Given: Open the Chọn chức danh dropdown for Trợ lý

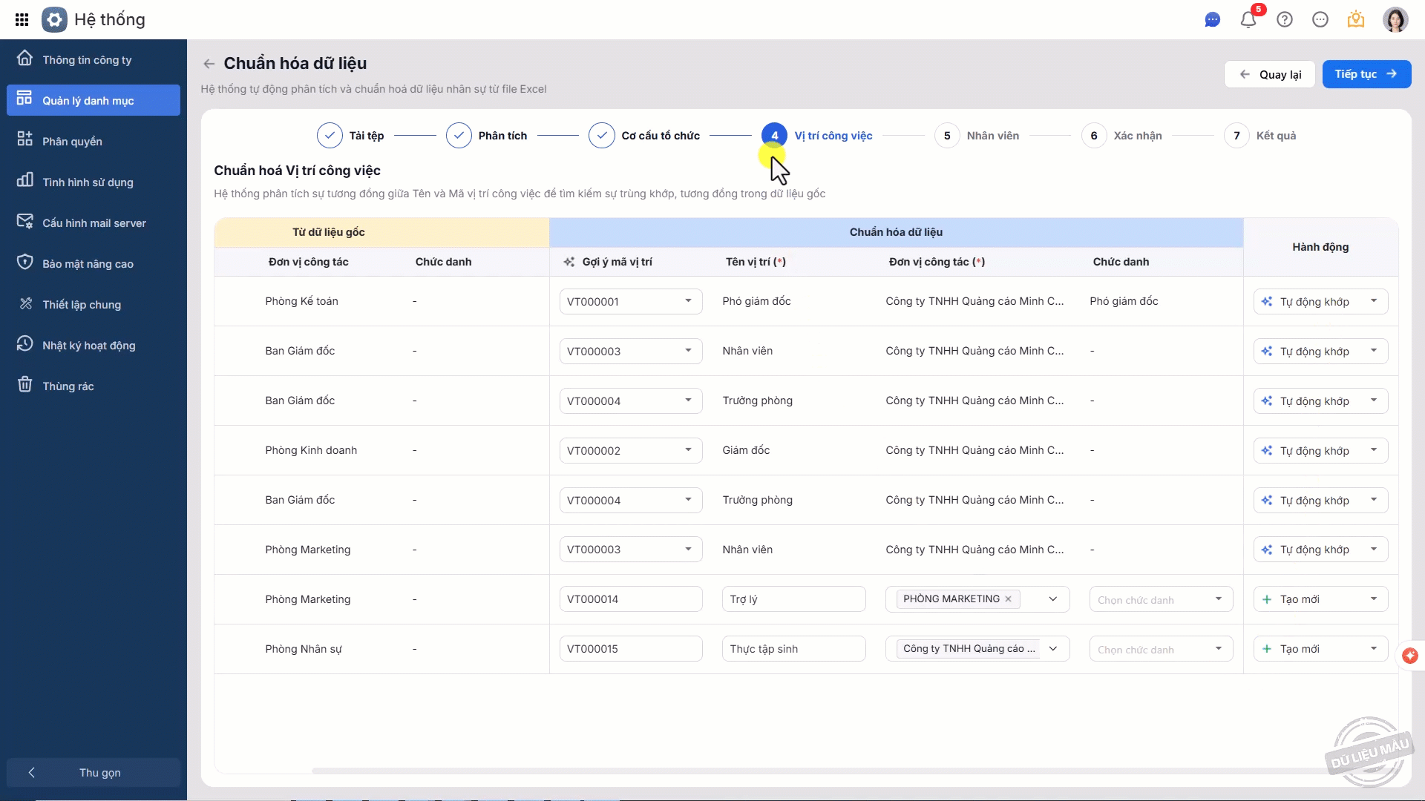Looking at the screenshot, I should point(1160,599).
